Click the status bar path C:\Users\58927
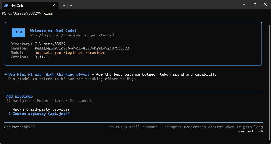271x144 pixels. (x=20, y=127)
